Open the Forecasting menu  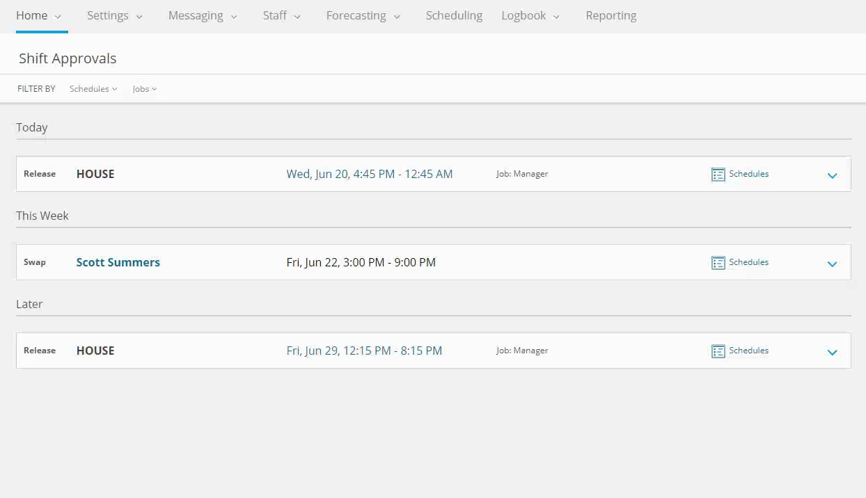pos(363,15)
